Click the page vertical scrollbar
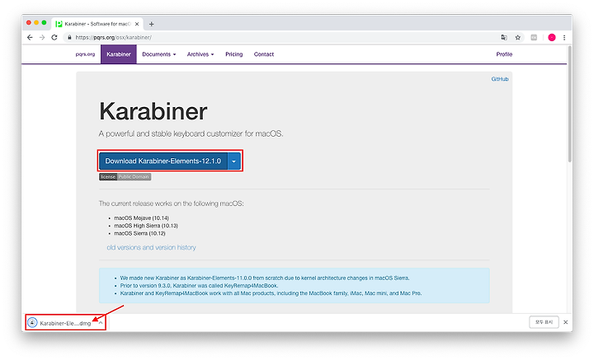This screenshot has width=594, height=360. [569, 104]
